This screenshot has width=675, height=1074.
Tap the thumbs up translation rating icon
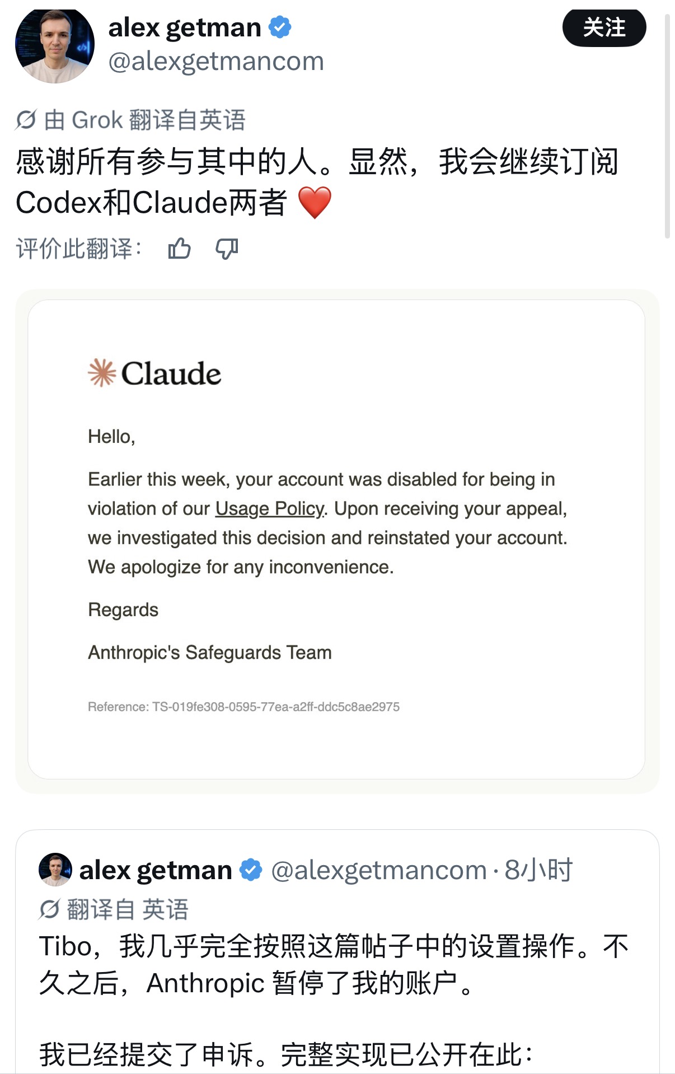[x=179, y=248]
